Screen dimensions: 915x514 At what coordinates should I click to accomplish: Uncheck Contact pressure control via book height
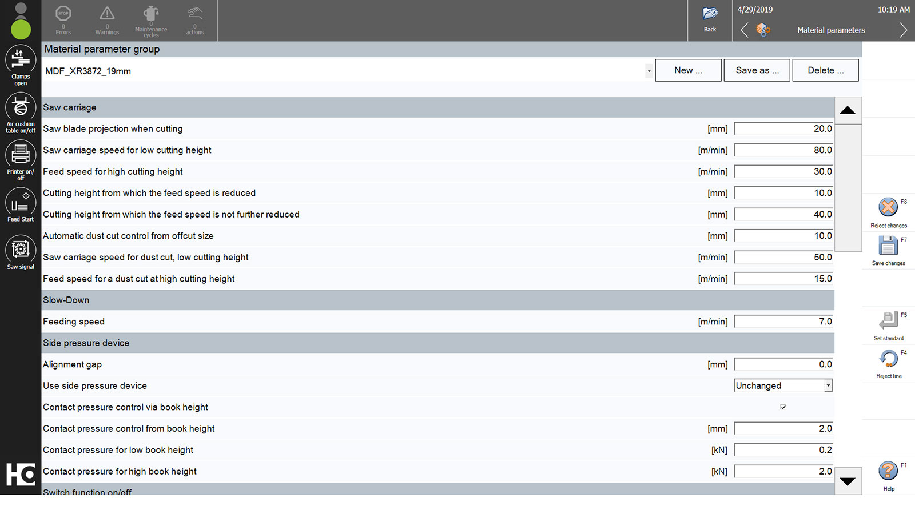(783, 407)
